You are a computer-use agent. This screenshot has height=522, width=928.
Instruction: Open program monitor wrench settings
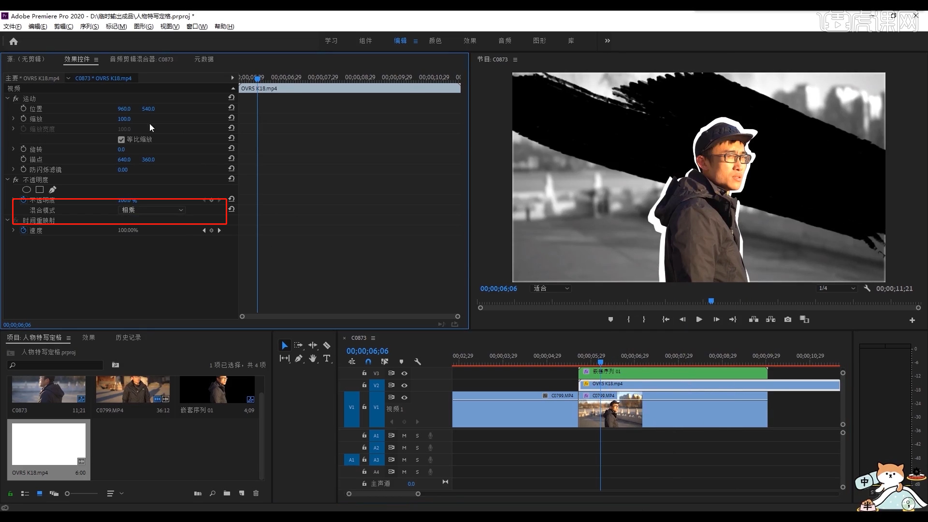tap(867, 288)
